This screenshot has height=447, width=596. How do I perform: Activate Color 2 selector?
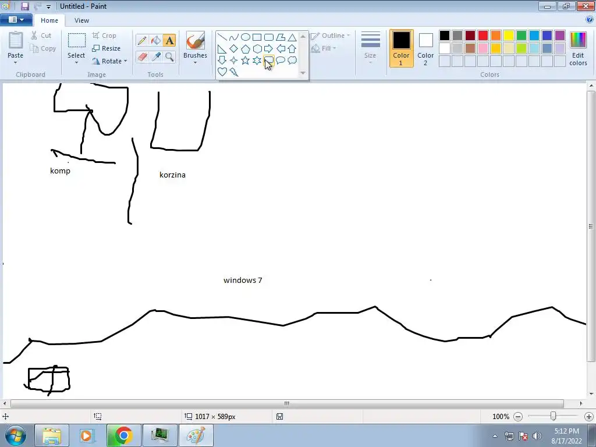(425, 48)
